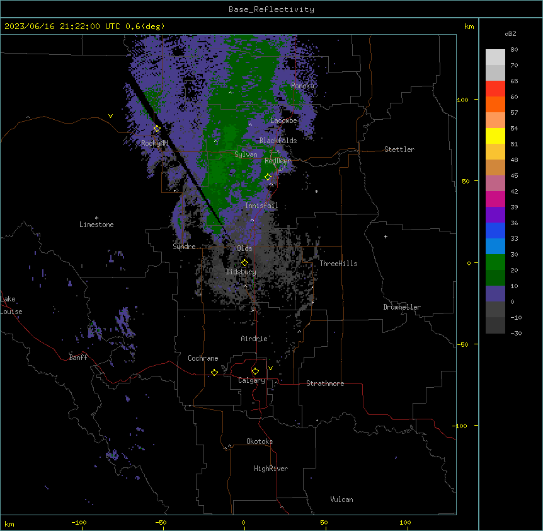This screenshot has height=531, width=543.
Task: Click the Calgary city label
Action: coord(251,380)
